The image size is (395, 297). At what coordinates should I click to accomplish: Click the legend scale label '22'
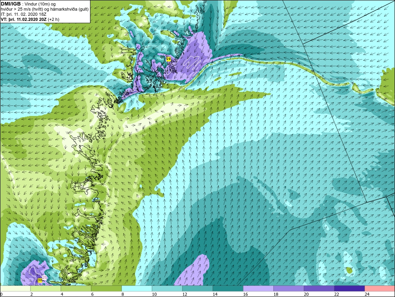(x=337, y=294)
